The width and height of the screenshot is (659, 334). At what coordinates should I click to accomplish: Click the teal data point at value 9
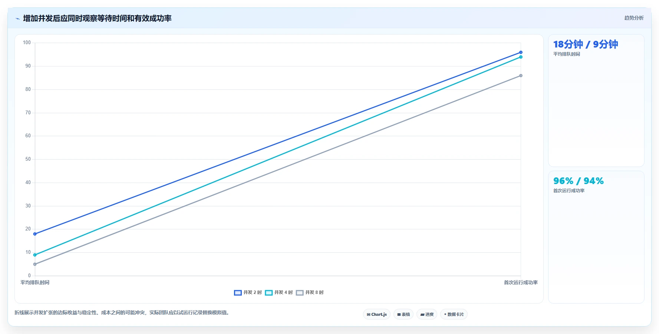point(35,255)
